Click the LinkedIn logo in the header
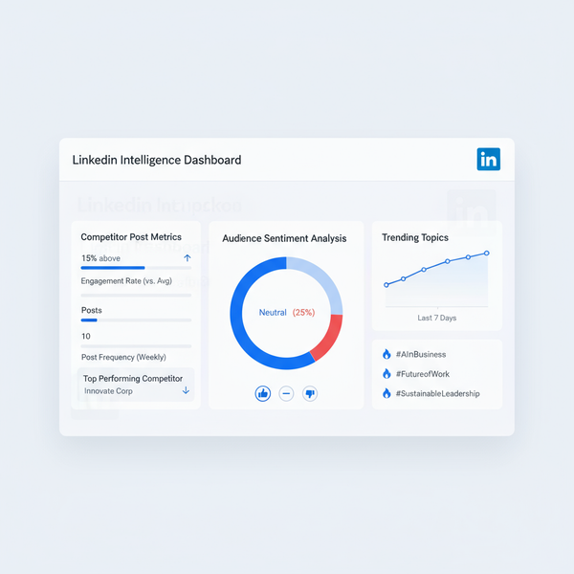The width and height of the screenshot is (574, 574). (488, 160)
